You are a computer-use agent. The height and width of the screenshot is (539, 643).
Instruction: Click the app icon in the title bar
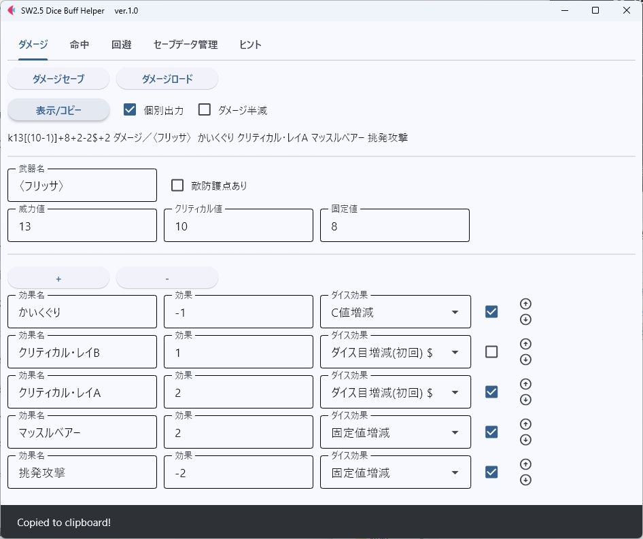click(10, 10)
